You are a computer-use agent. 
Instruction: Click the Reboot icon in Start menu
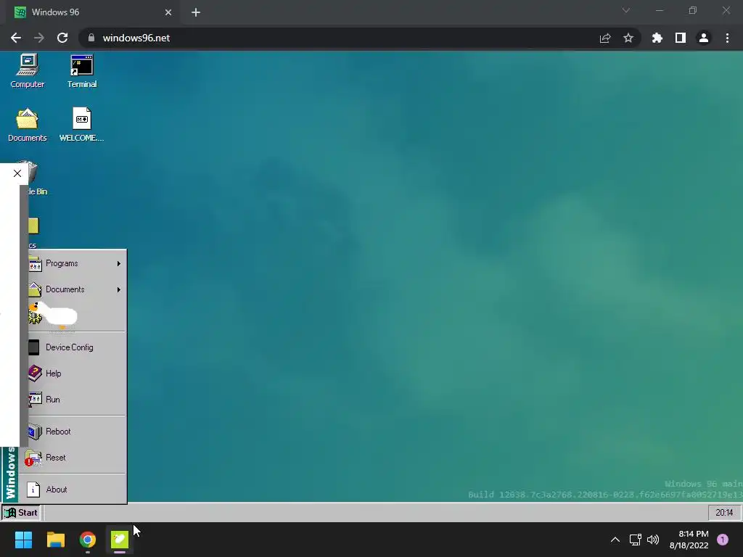[35, 432]
